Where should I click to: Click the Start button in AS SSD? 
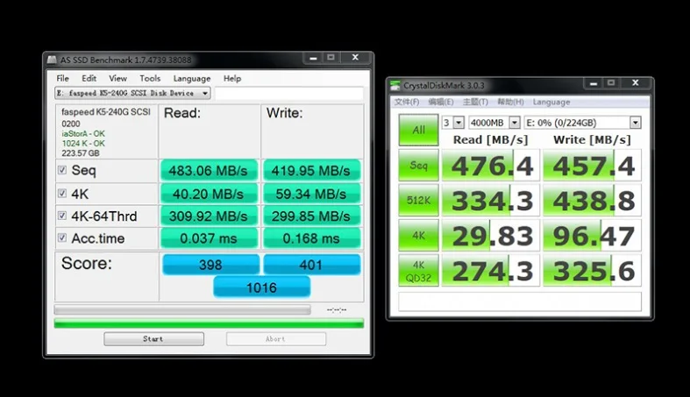(153, 339)
